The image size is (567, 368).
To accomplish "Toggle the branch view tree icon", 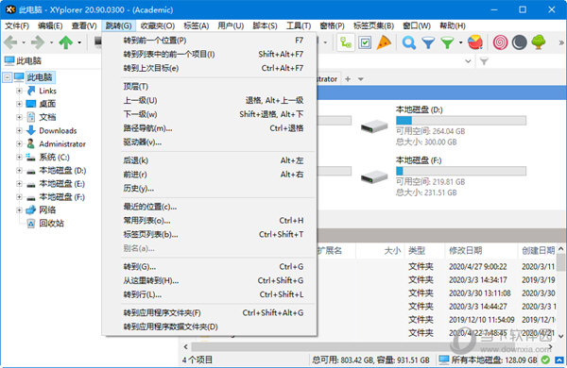I will coord(346,42).
